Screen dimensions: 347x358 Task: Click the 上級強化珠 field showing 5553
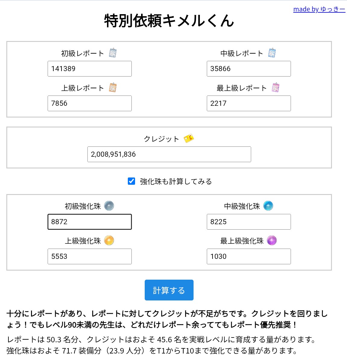click(90, 256)
